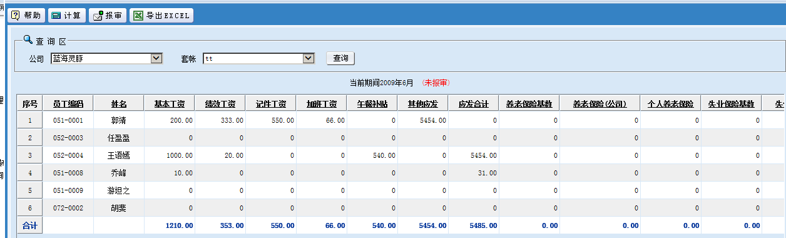Sort by 失业保险基数 column header

point(732,104)
